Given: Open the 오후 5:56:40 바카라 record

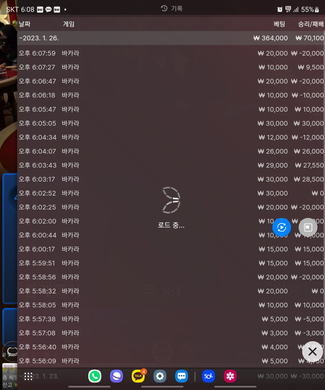Looking at the screenshot, I should pos(171,347).
